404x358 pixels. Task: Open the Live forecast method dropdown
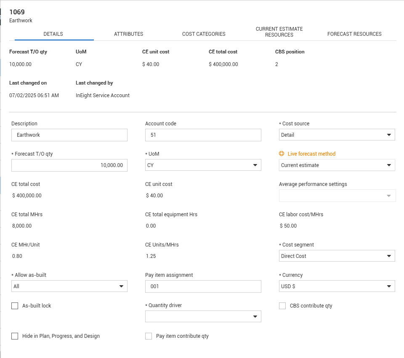337,165
